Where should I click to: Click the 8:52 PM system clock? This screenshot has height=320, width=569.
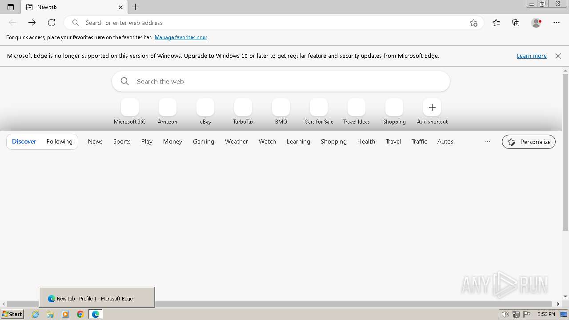point(546,314)
